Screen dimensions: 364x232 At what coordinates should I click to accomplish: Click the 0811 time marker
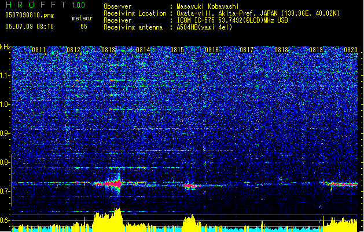click(x=39, y=50)
